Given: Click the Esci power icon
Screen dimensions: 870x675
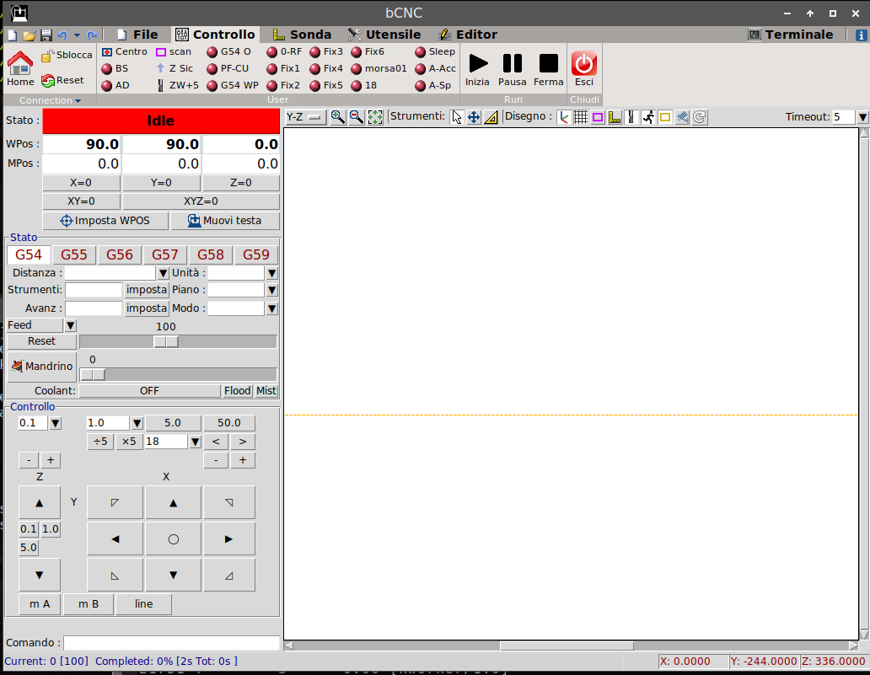Looking at the screenshot, I should 584,64.
